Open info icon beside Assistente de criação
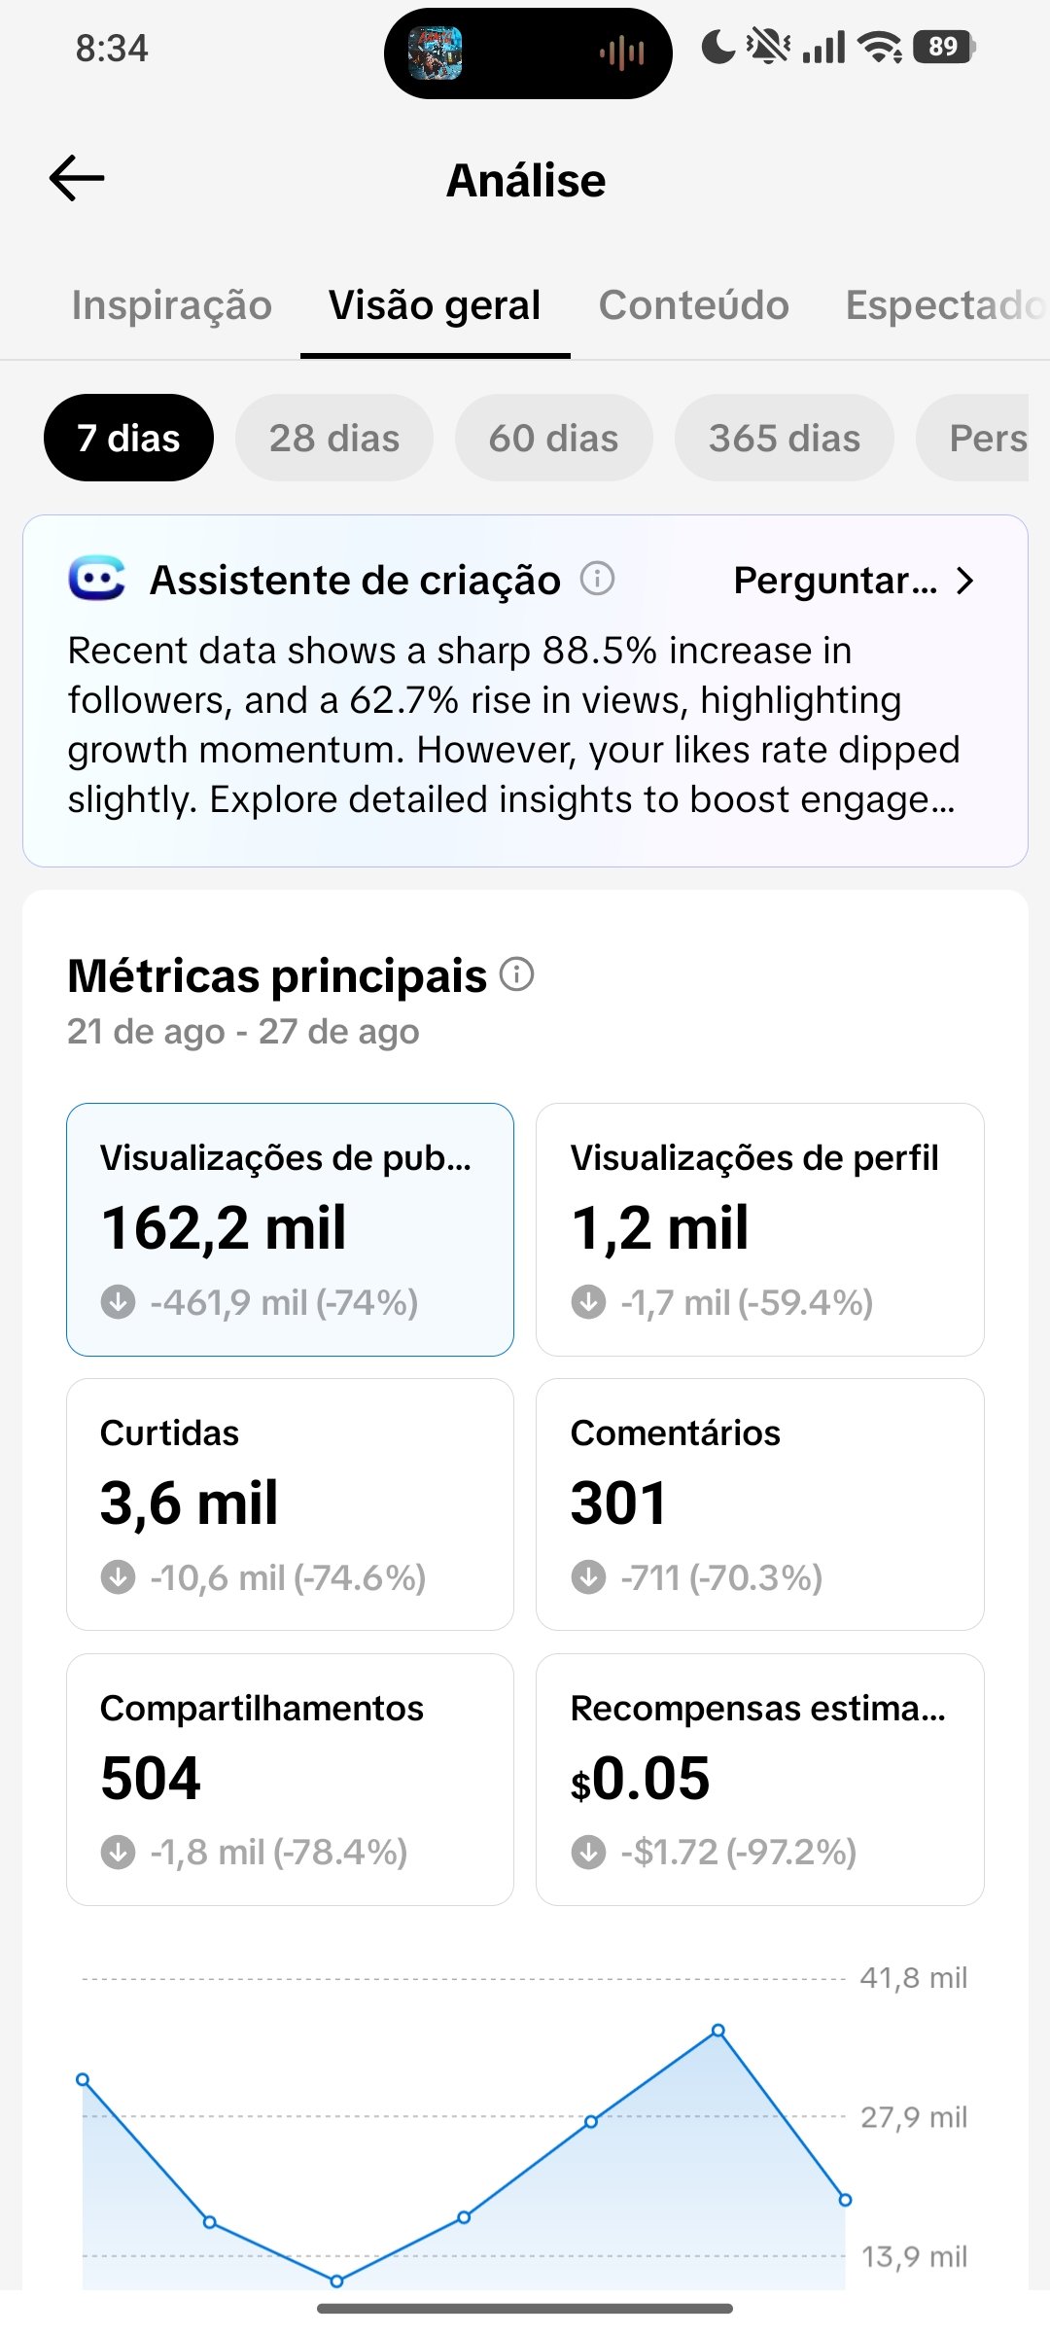The width and height of the screenshot is (1050, 2334). point(597,580)
